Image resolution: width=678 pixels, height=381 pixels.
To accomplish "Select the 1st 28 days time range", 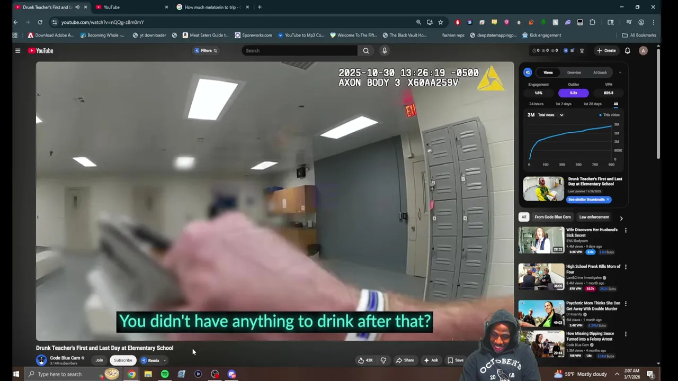I will pos(592,104).
